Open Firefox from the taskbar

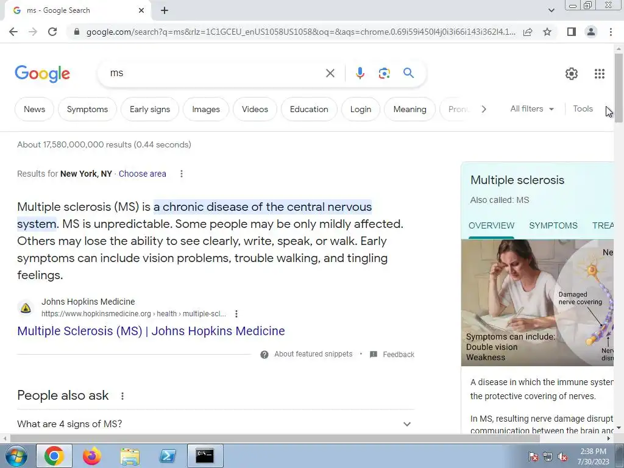[92, 456]
